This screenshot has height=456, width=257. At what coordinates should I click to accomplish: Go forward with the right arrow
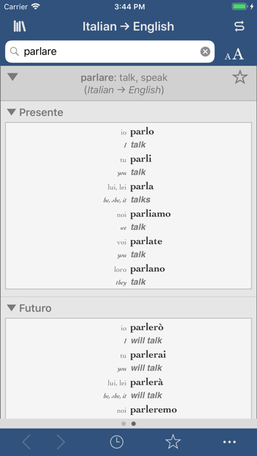[60, 442]
